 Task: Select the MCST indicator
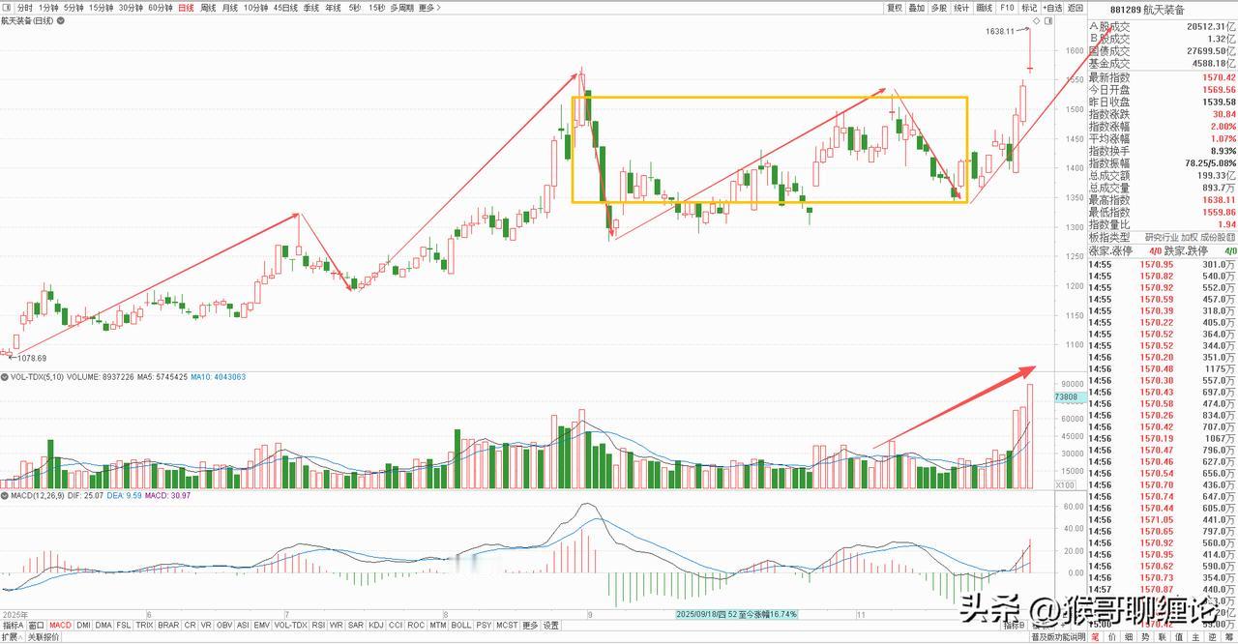tap(507, 626)
